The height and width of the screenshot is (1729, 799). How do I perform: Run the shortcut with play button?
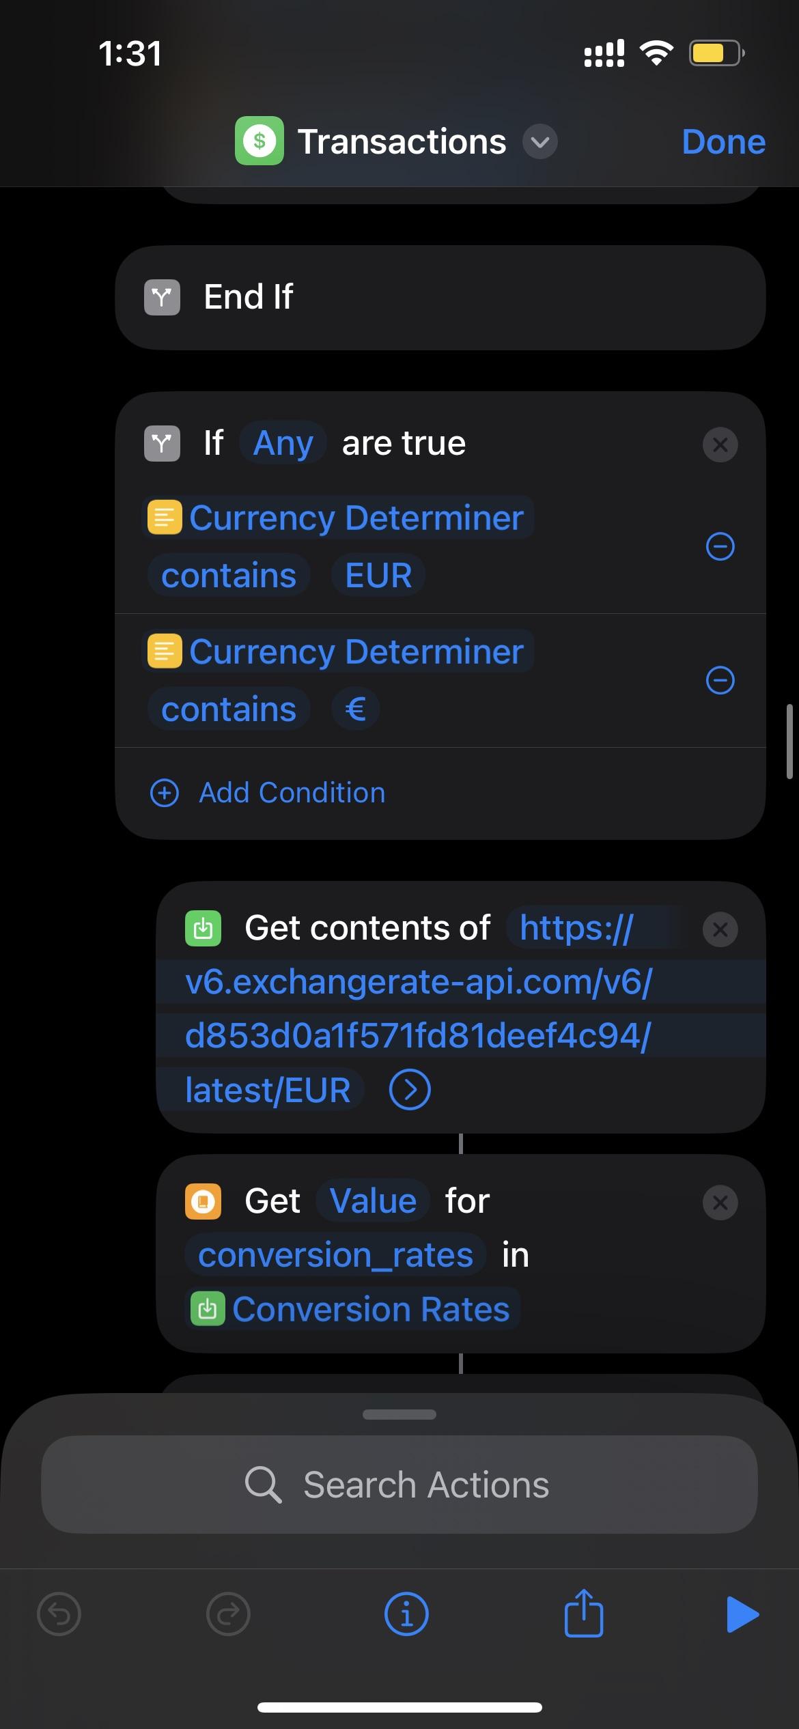742,1614
